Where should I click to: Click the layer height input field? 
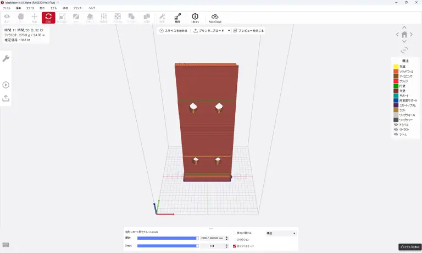212,238
